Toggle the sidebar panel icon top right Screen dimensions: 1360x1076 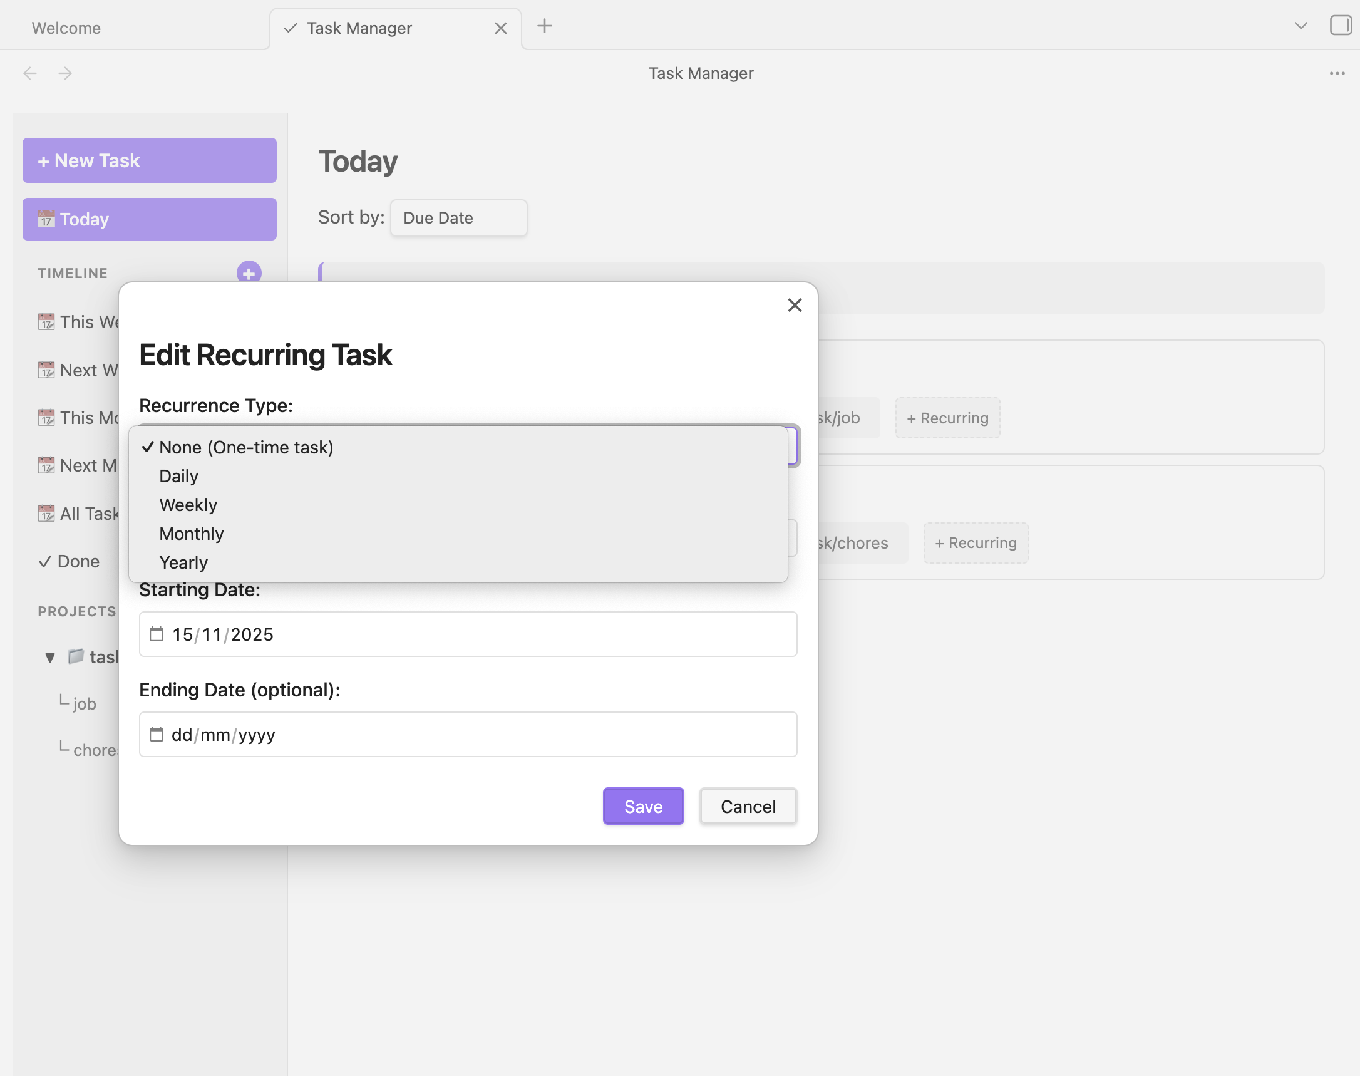(x=1341, y=25)
